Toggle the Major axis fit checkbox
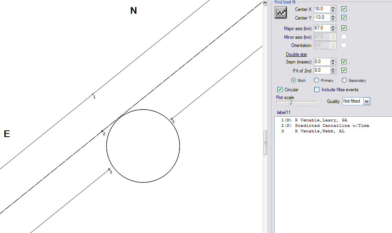 (344, 28)
